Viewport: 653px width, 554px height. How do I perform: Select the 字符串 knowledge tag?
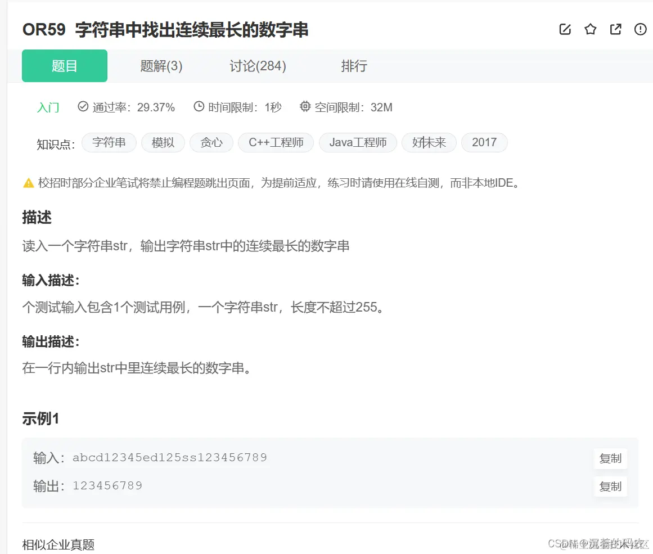(x=109, y=142)
